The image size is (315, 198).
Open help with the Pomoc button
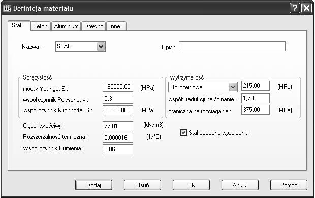coord(289,185)
